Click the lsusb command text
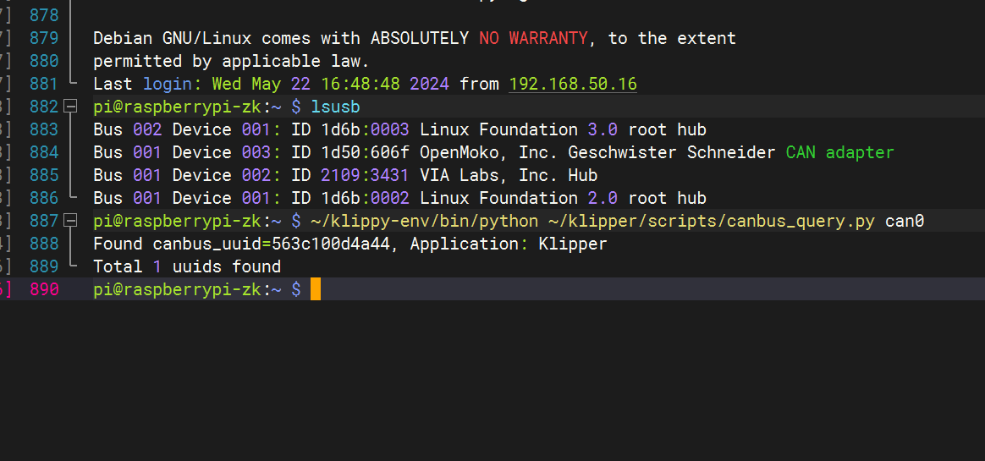The width and height of the screenshot is (985, 461). pyautogui.click(x=335, y=107)
